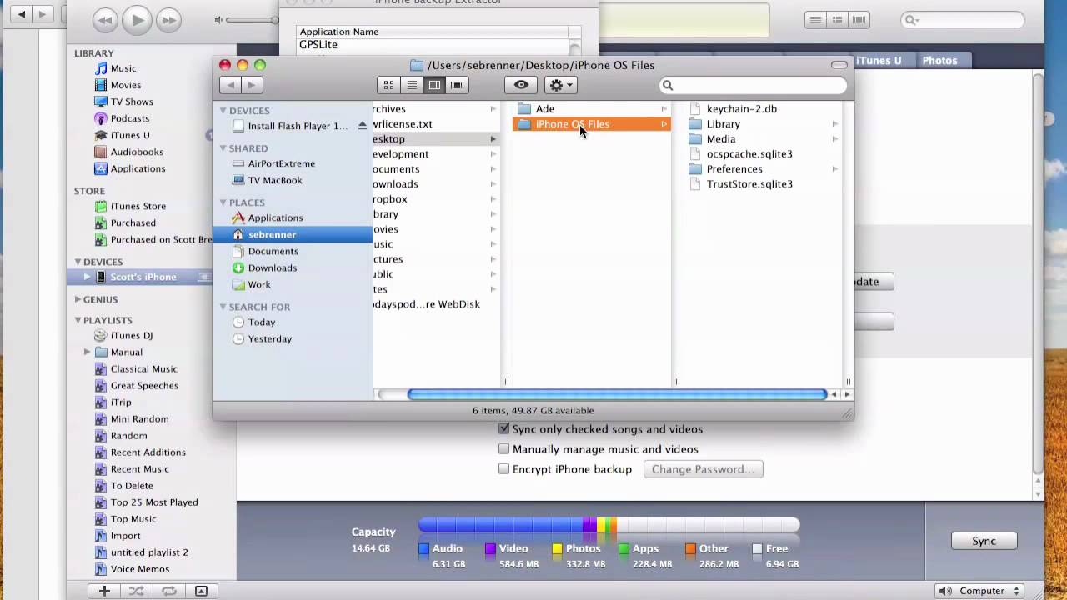This screenshot has width=1067, height=600.
Task: Select Purchased in iTunes Store section
Action: click(133, 222)
